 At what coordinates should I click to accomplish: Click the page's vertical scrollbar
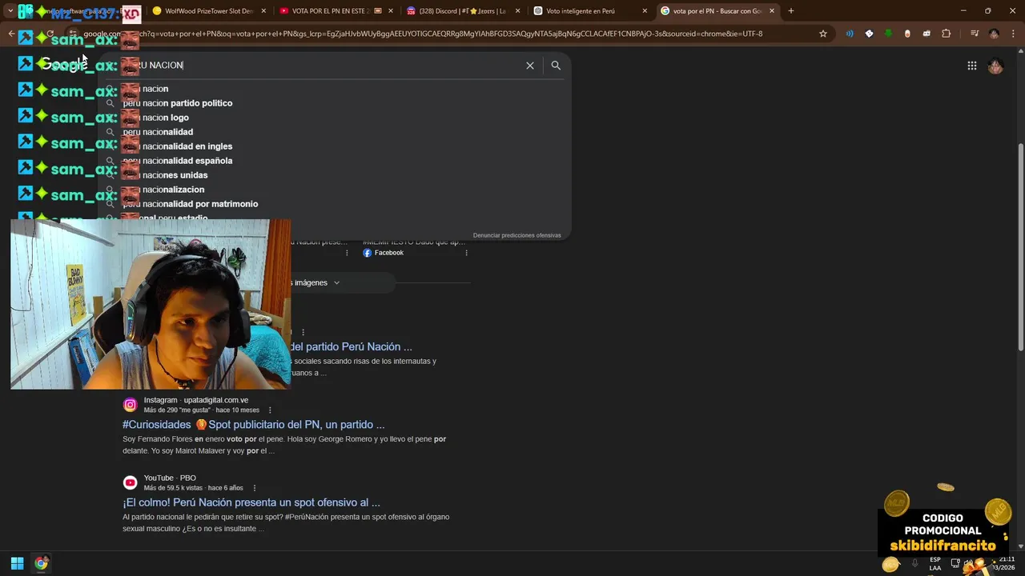click(x=1020, y=246)
